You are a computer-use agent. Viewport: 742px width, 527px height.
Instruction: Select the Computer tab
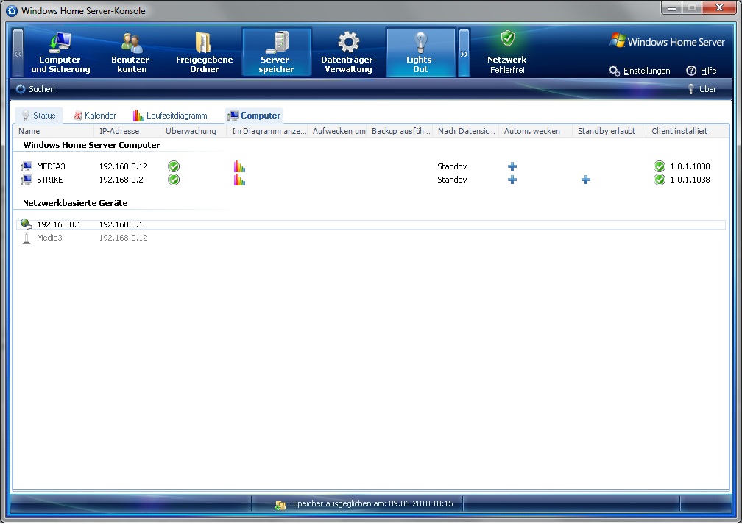254,116
